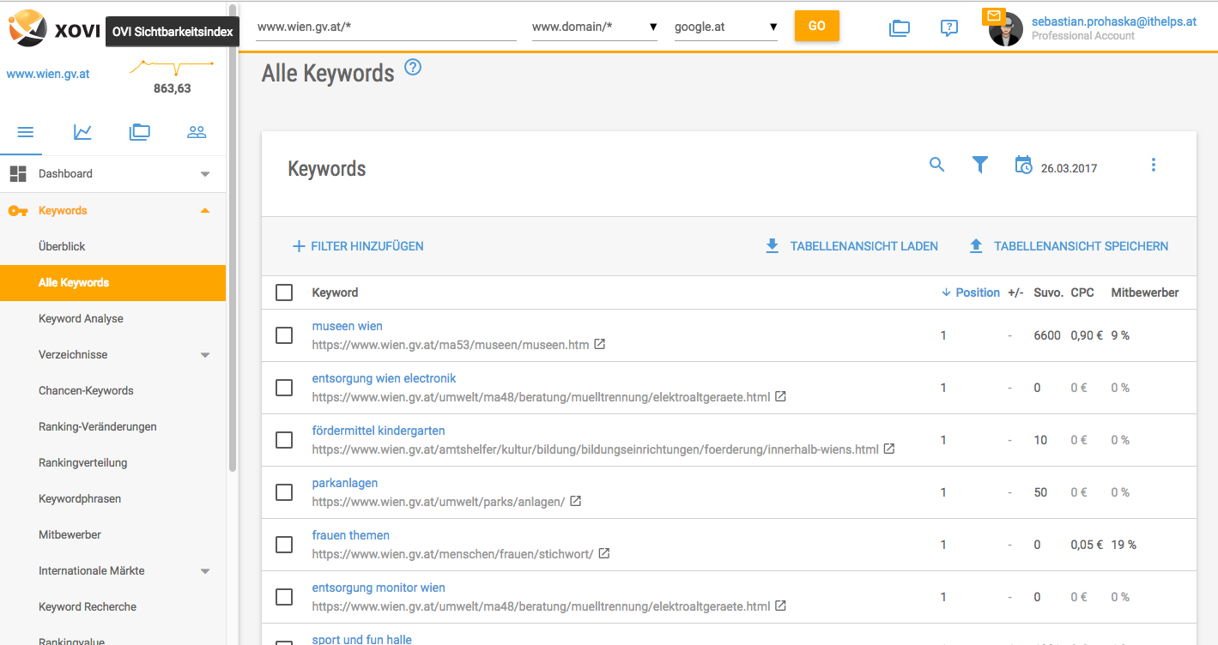Open Rankingverteilung in sidebar
Image resolution: width=1218 pixels, height=645 pixels.
(82, 463)
